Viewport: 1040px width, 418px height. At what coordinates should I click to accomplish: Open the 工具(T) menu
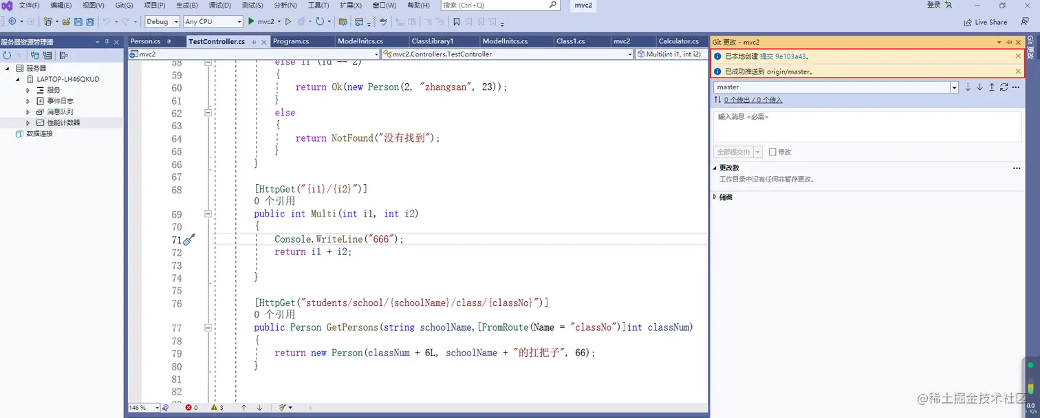tap(318, 5)
